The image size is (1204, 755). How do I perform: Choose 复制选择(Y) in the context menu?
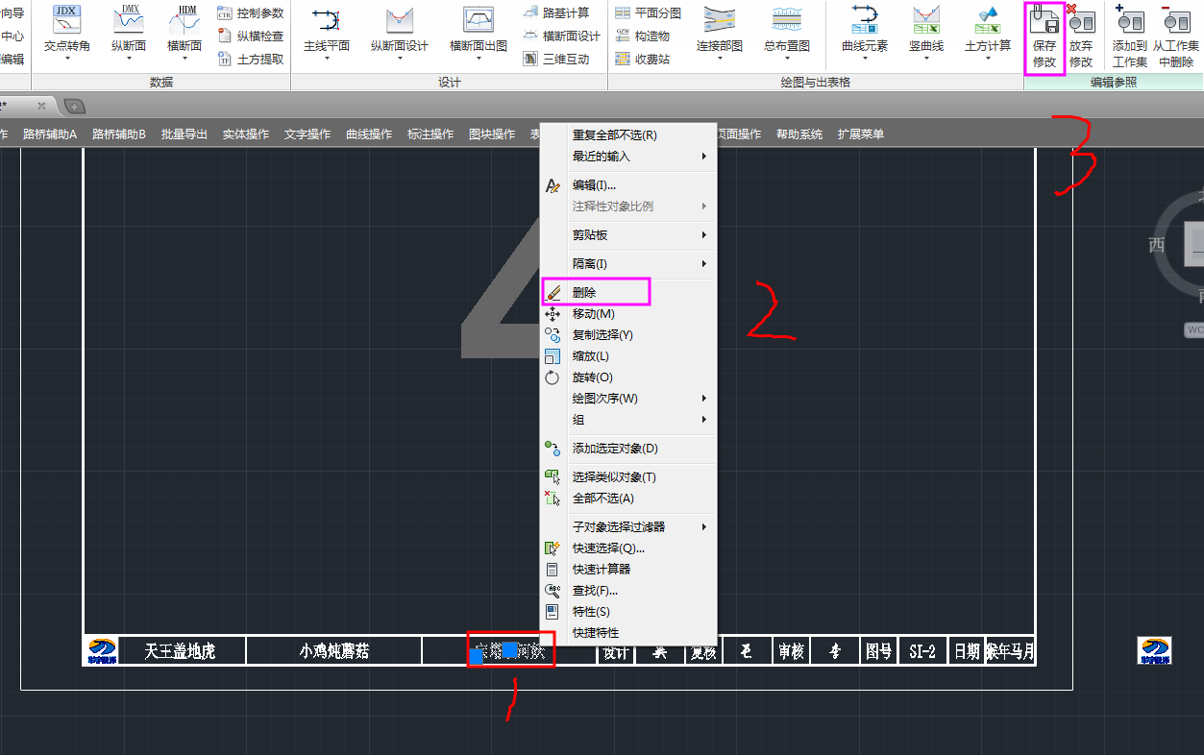click(x=628, y=335)
